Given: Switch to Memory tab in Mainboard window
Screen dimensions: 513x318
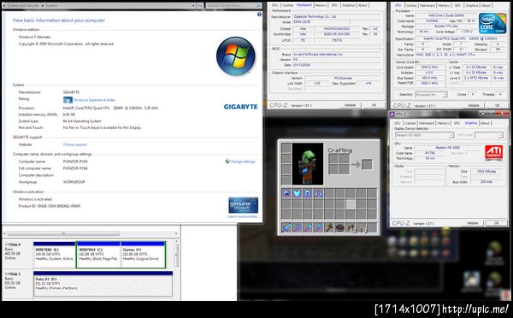Looking at the screenshot, I should coord(321,5).
